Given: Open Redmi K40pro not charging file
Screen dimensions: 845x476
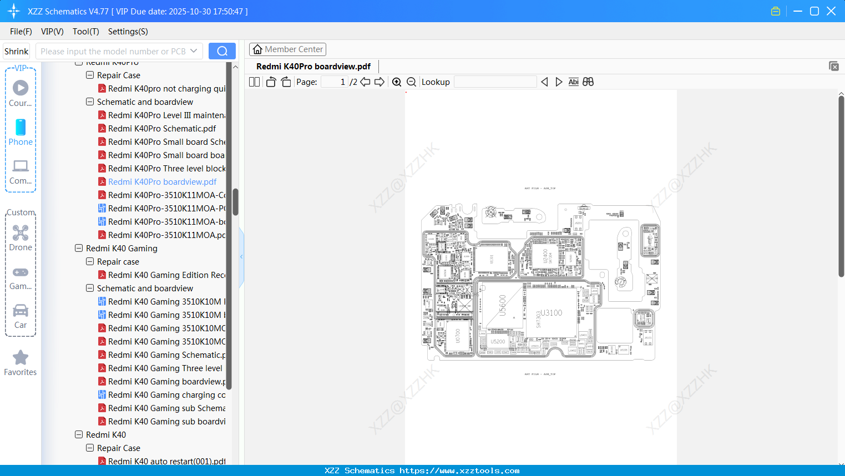Looking at the screenshot, I should tap(162, 89).
